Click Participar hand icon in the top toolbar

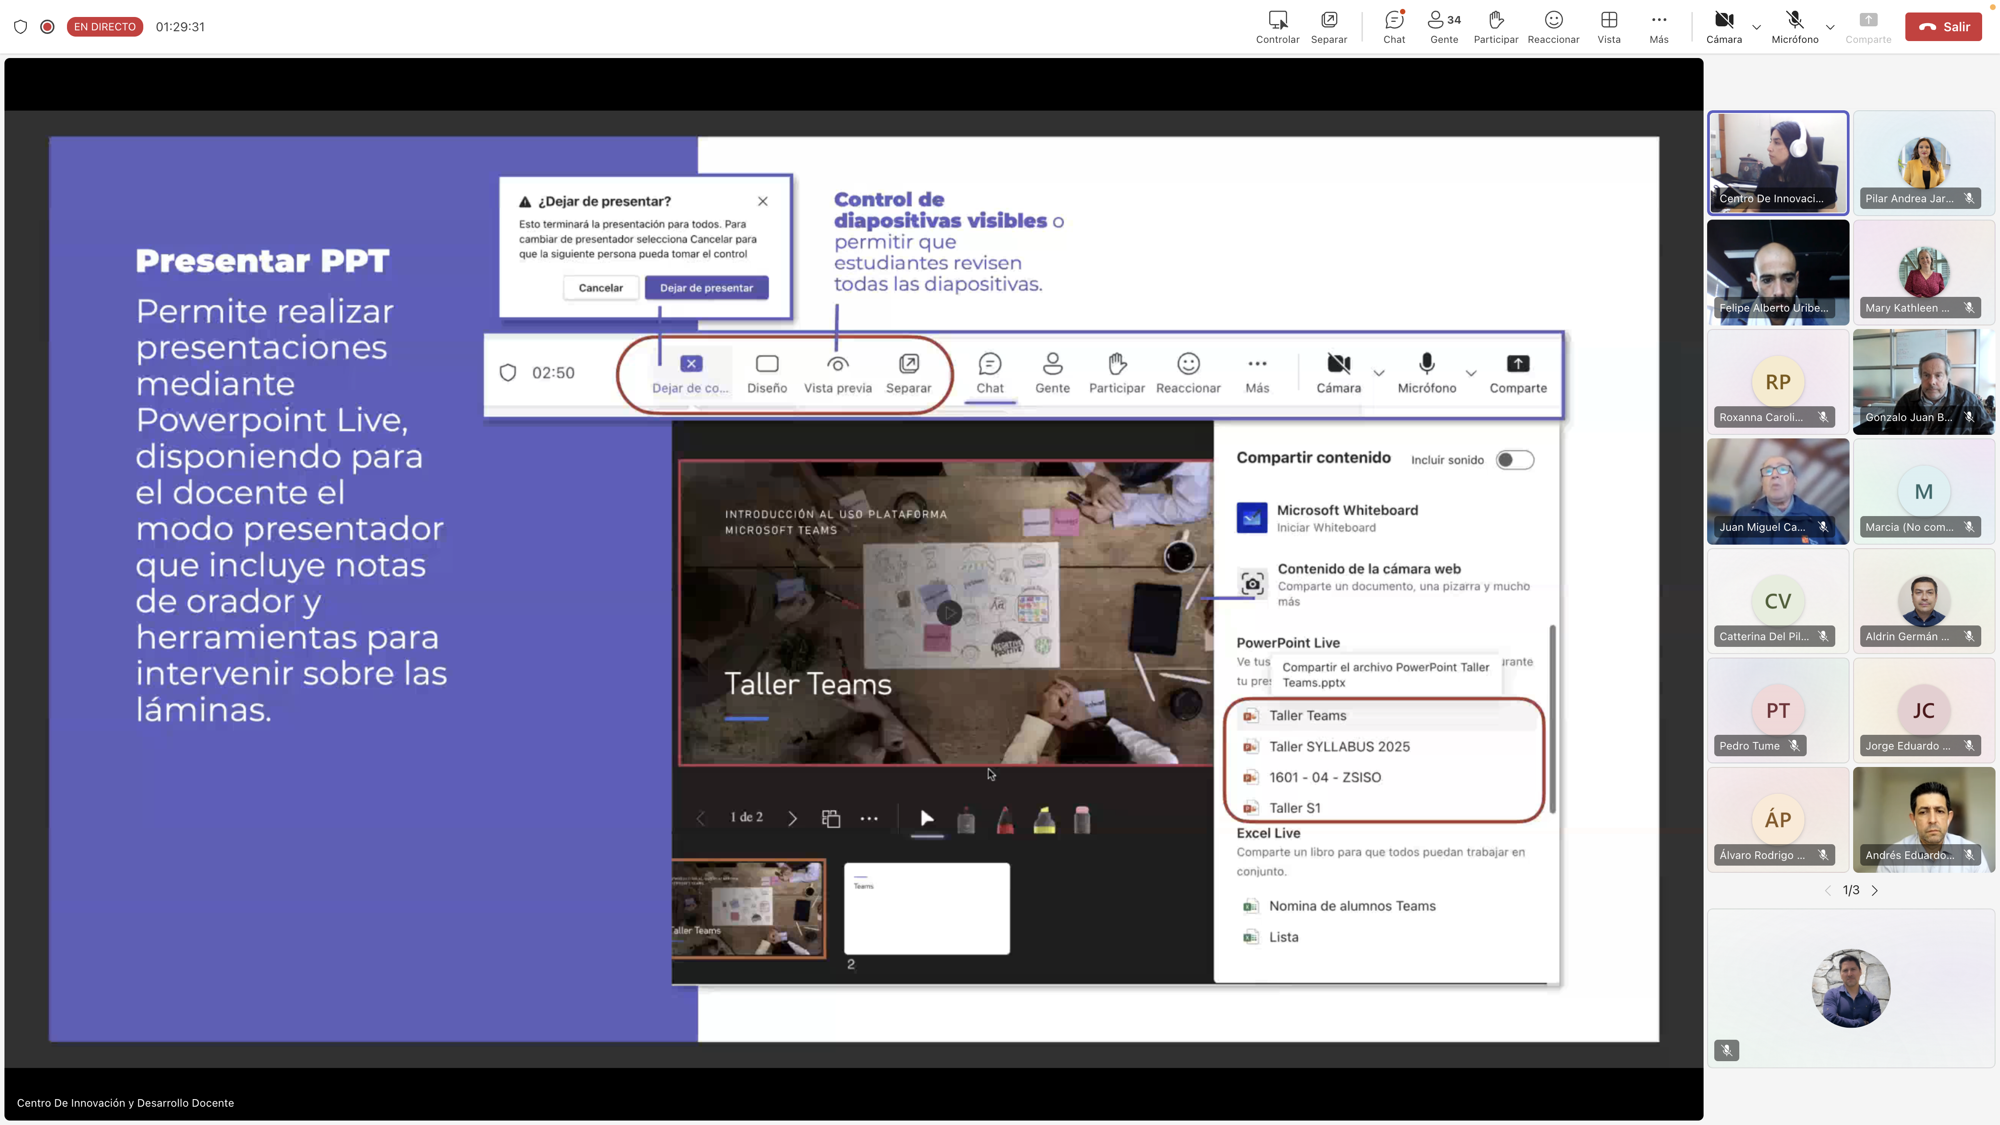click(x=1496, y=26)
